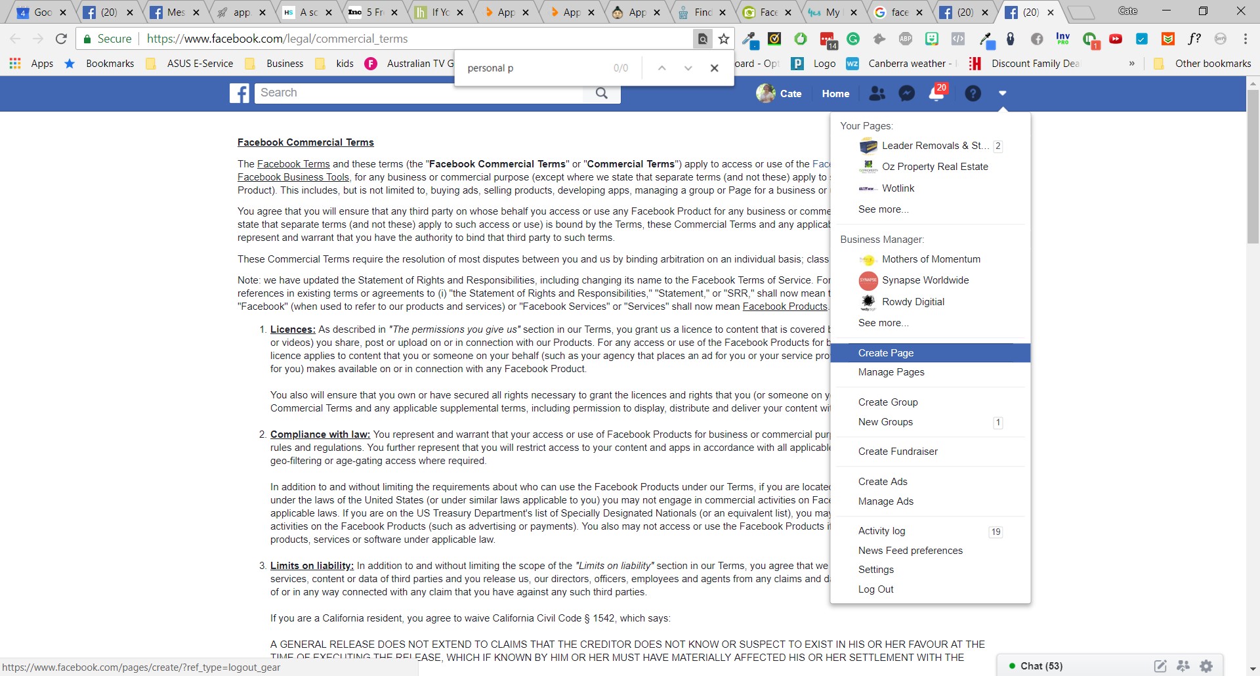1260x676 pixels.
Task: Expand See more under Business Manager
Action: pos(883,323)
